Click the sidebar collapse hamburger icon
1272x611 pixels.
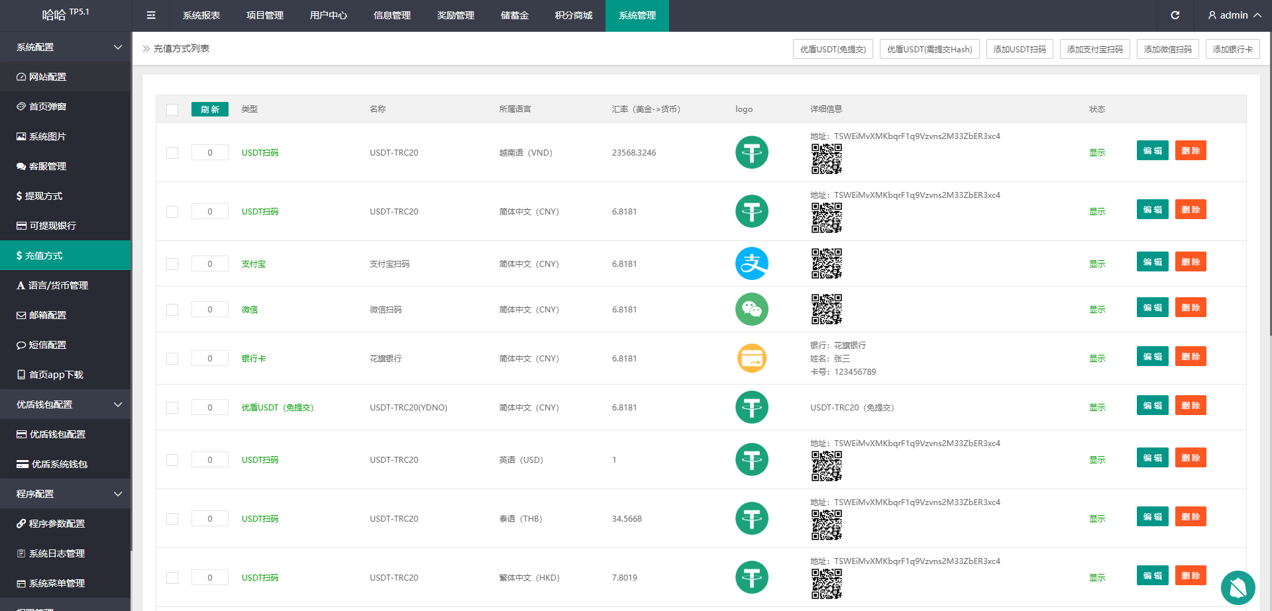pos(151,15)
